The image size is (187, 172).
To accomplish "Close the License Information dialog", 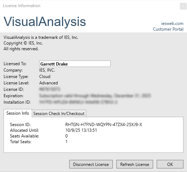I will [x=183, y=6].
